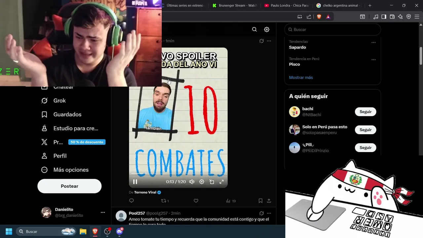
Task: Share the video post
Action: coord(269,201)
